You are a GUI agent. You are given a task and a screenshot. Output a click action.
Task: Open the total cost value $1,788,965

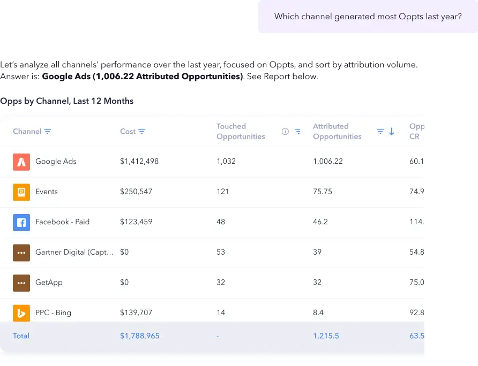[139, 336]
